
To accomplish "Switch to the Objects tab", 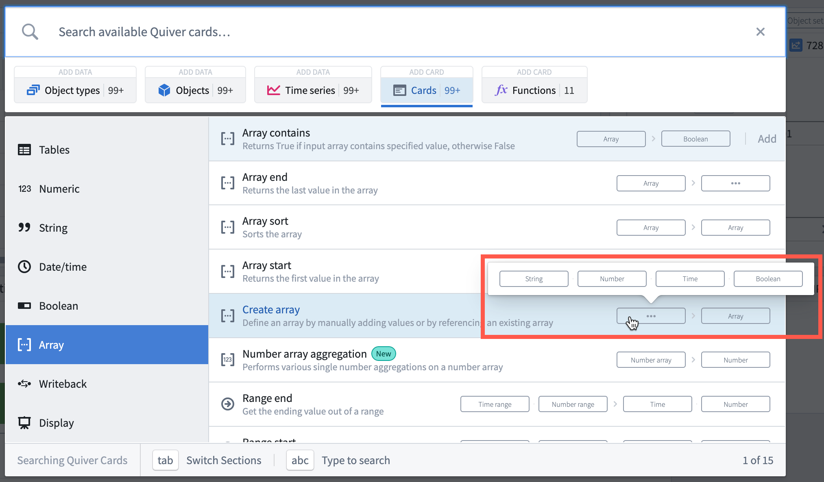I will 195,85.
